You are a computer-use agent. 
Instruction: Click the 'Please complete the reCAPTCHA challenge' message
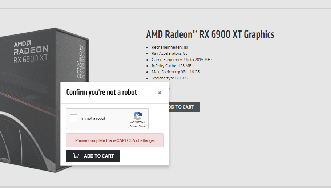point(115,140)
